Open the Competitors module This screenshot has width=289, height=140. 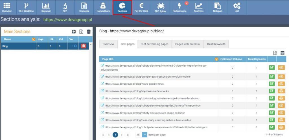(x=103, y=7)
